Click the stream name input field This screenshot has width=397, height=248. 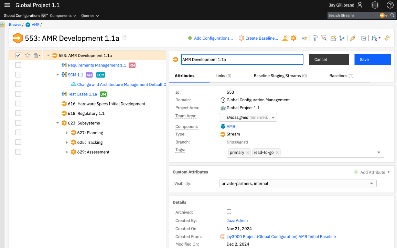pos(242,59)
